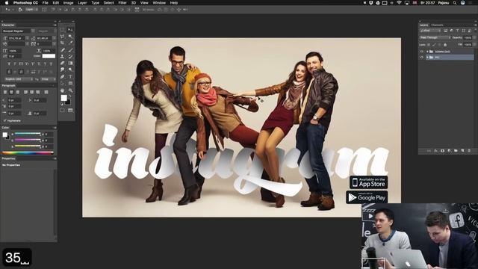Toggle All Caps in Character panel

(x=21, y=64)
